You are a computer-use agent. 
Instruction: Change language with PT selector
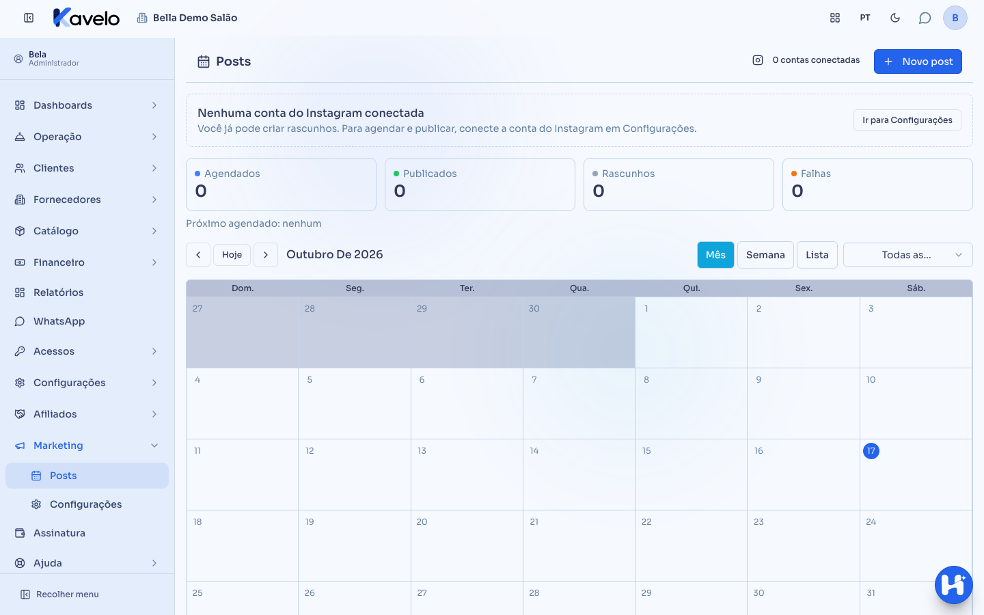(x=865, y=18)
